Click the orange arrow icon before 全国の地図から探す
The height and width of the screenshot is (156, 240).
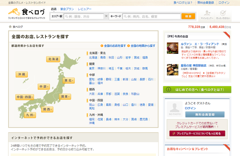[x=129, y=46]
